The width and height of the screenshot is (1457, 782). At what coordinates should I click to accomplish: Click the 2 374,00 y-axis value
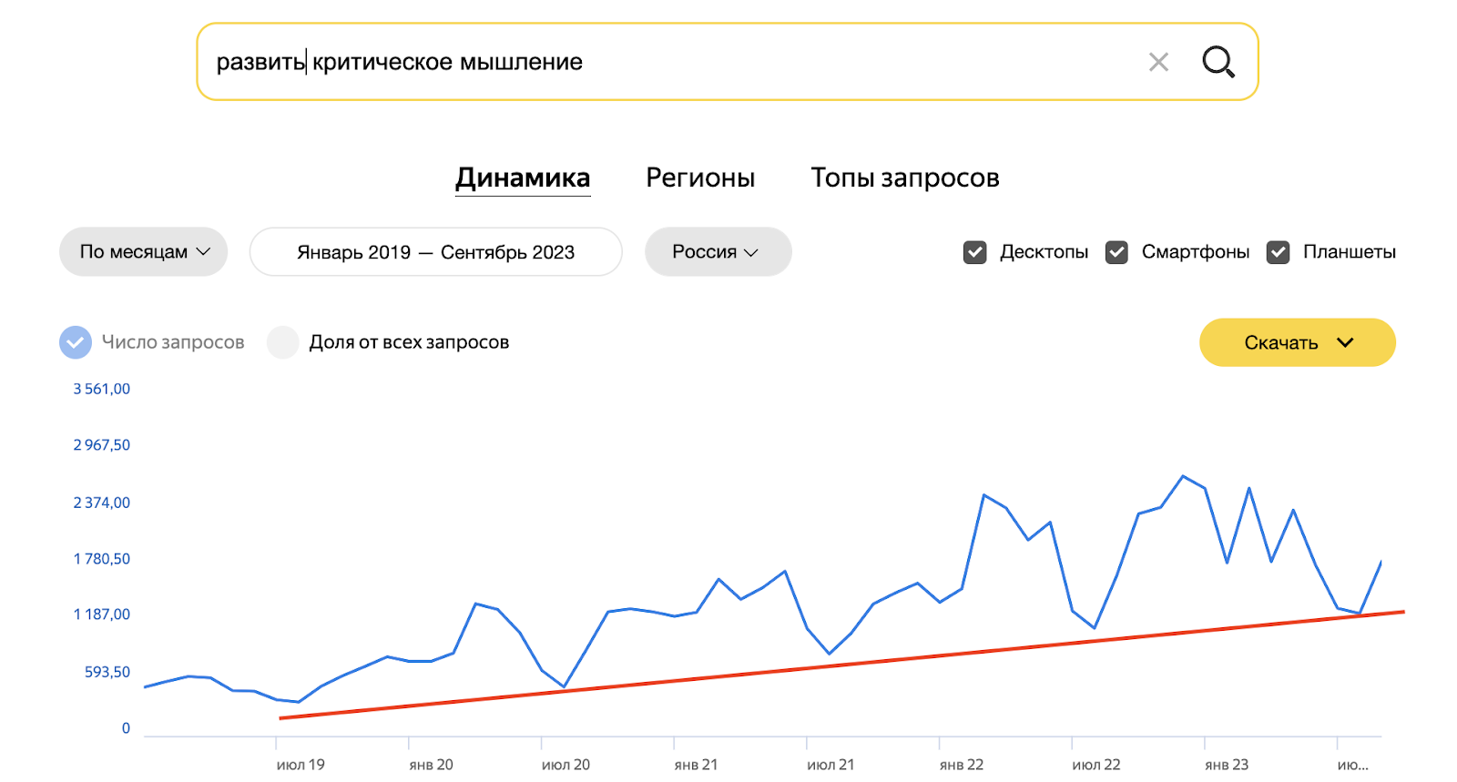pyautogui.click(x=101, y=503)
